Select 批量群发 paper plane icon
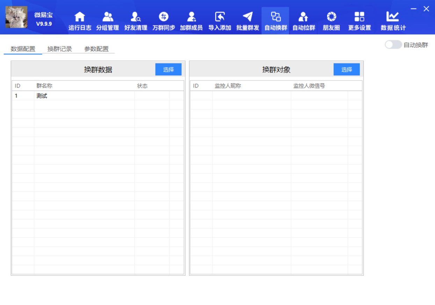The width and height of the screenshot is (435, 305). pos(247,17)
